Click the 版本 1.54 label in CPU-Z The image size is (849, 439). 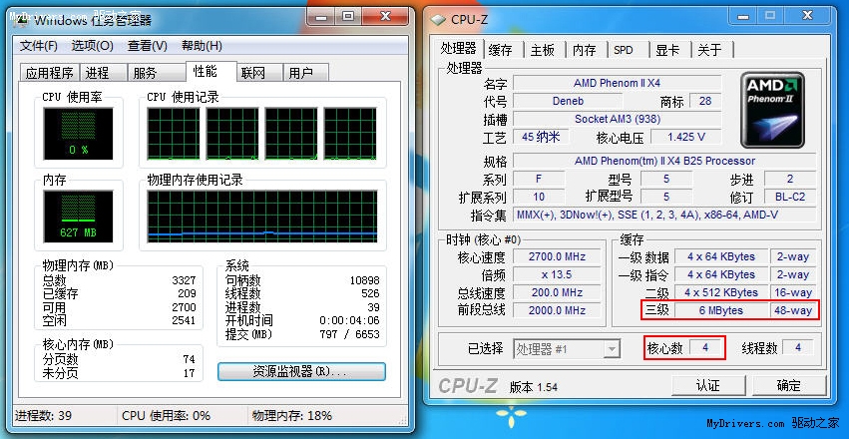point(534,387)
